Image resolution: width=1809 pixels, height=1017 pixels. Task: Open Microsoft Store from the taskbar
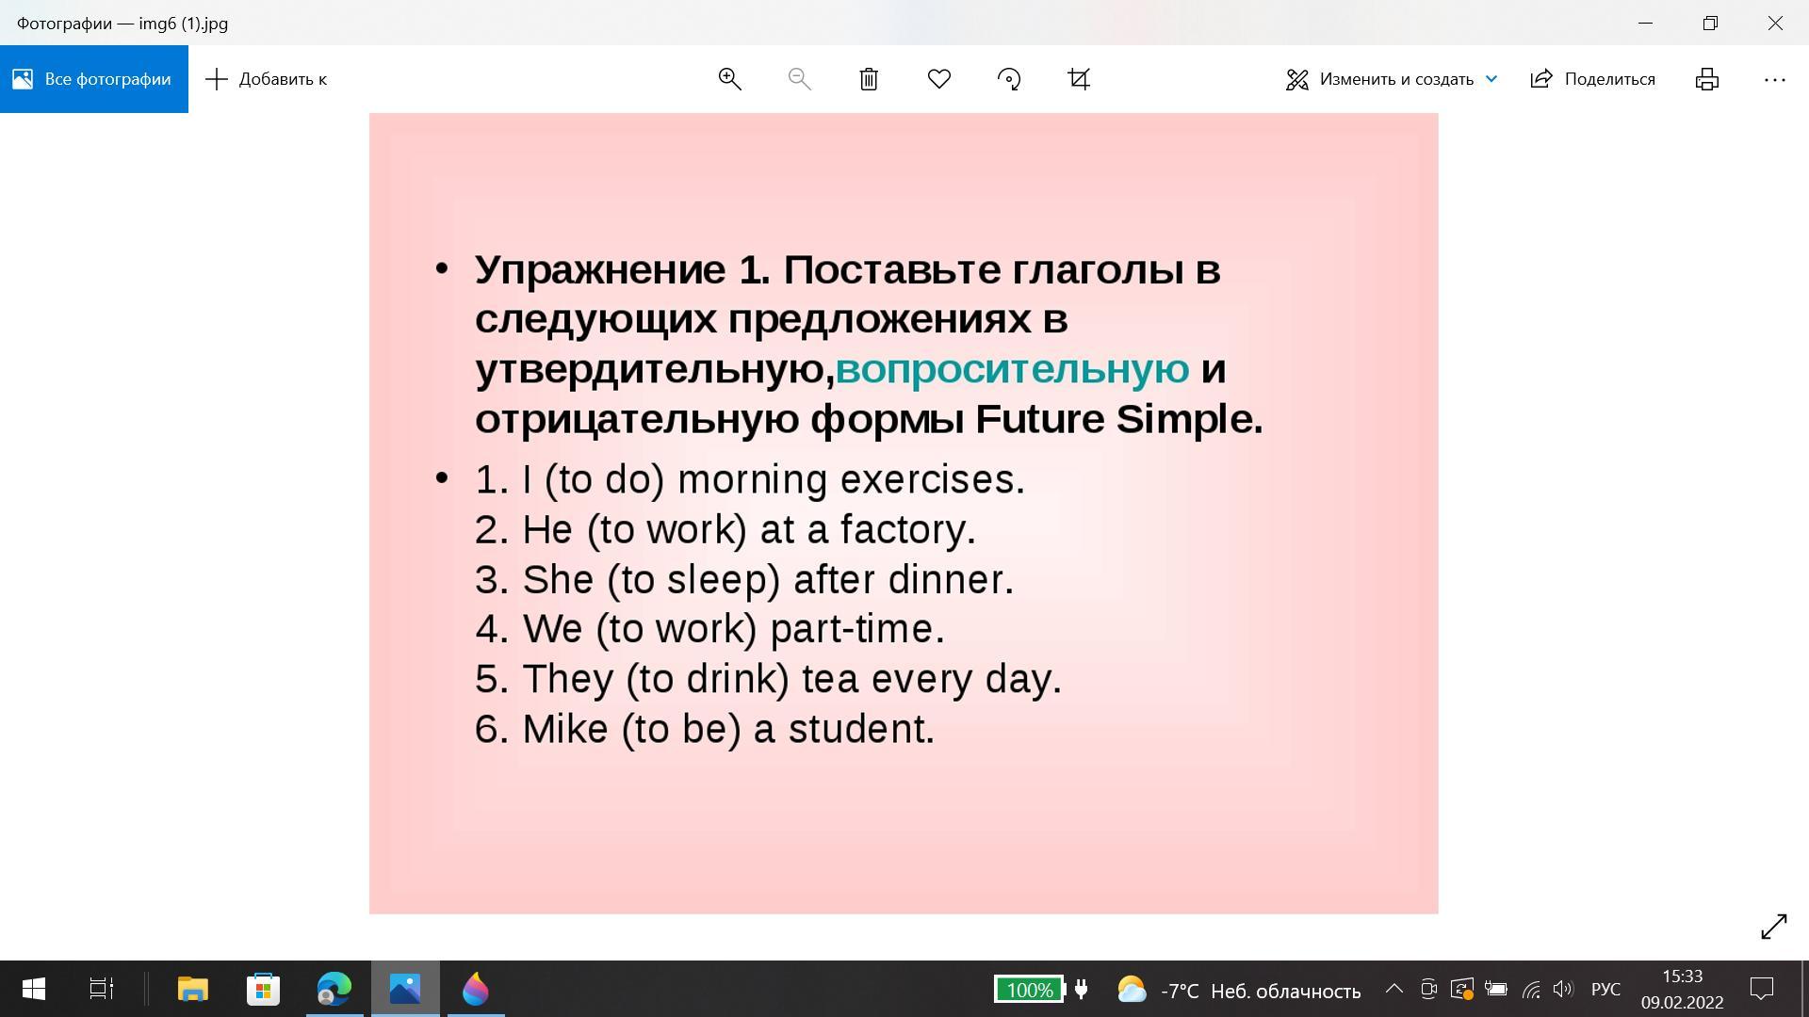[263, 989]
